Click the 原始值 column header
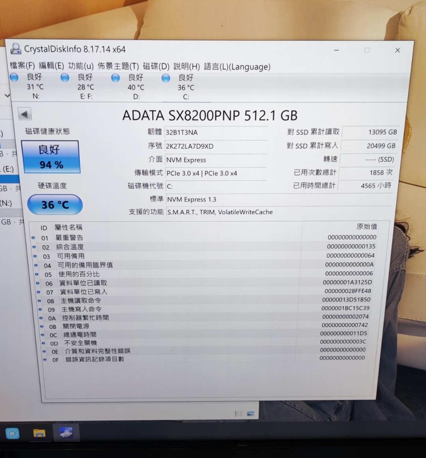Viewport: 426px width, 458px height. click(366, 226)
